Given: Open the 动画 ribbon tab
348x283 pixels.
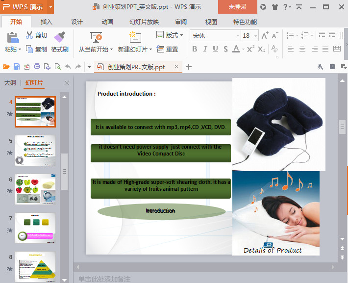Looking at the screenshot, I should click(107, 22).
